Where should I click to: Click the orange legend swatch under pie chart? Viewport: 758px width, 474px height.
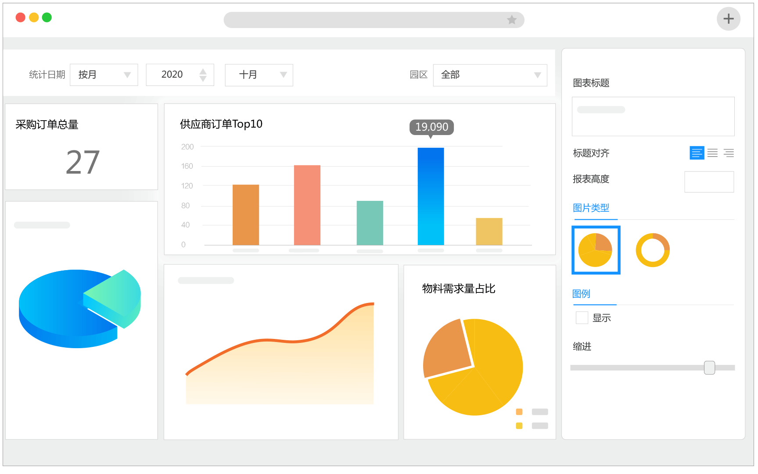click(519, 412)
